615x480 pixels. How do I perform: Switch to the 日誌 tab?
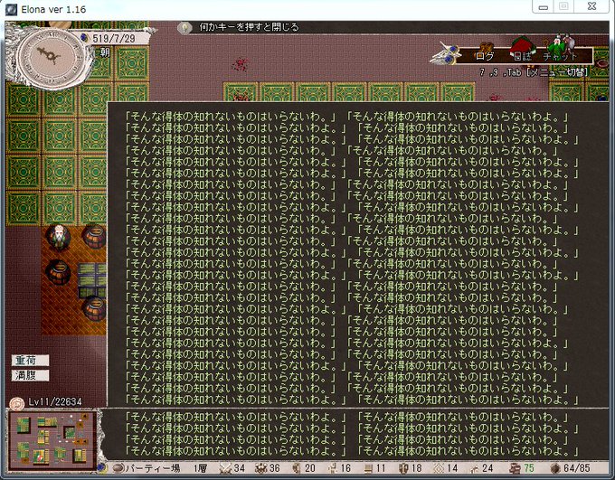(x=522, y=56)
